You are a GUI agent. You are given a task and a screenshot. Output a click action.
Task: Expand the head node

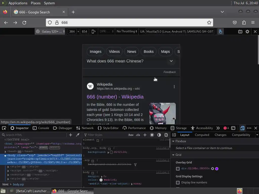6,152
